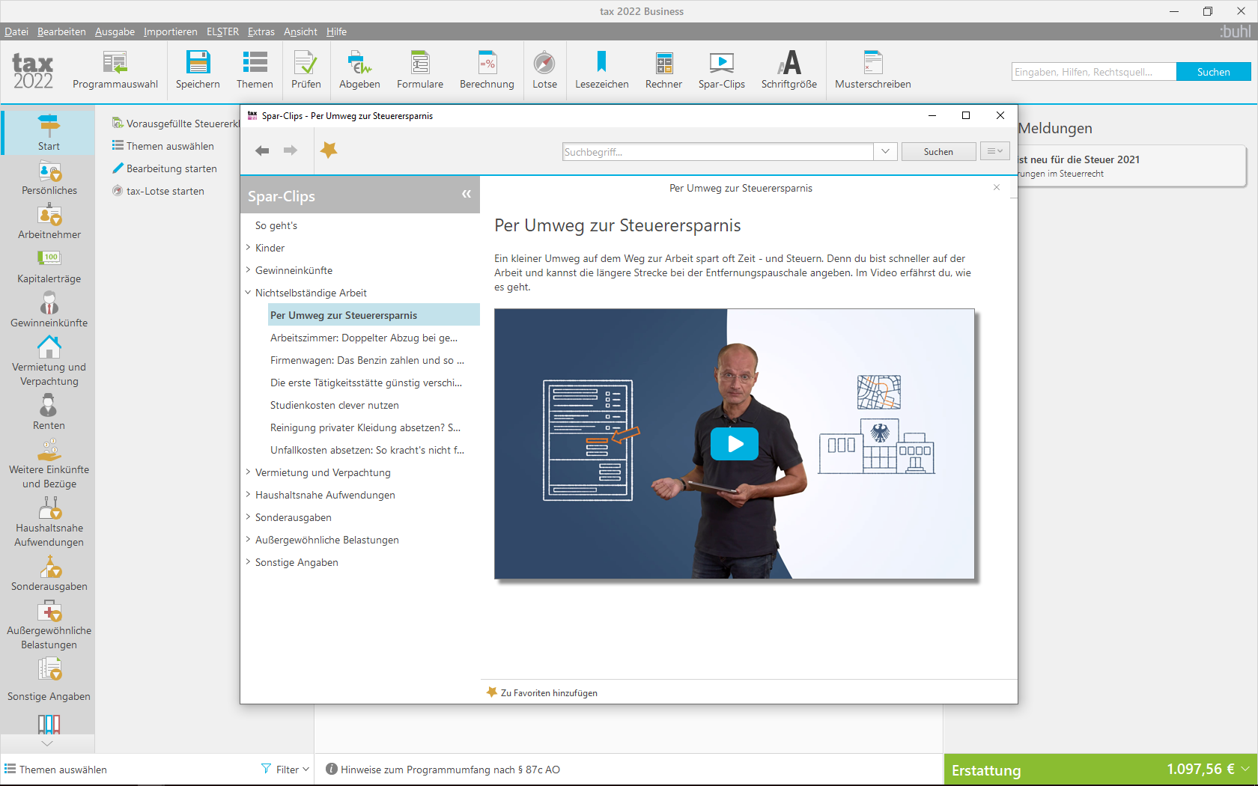Click Zu Favoriten hinzufügen
Viewport: 1258px width, 786px height.
coord(542,692)
